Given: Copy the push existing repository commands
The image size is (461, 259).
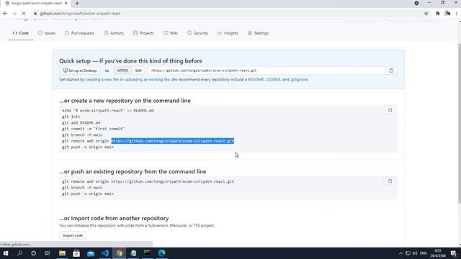Looking at the screenshot, I should click(390, 181).
